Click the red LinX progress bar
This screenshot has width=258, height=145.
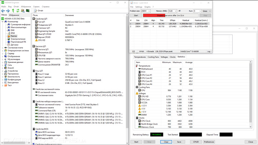[x=171, y=15]
